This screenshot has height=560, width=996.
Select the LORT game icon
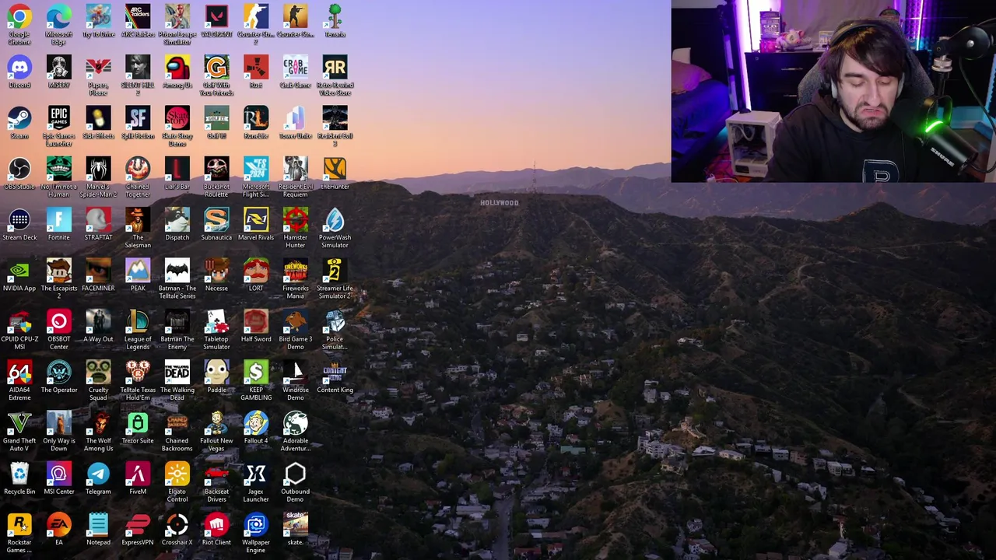click(256, 271)
